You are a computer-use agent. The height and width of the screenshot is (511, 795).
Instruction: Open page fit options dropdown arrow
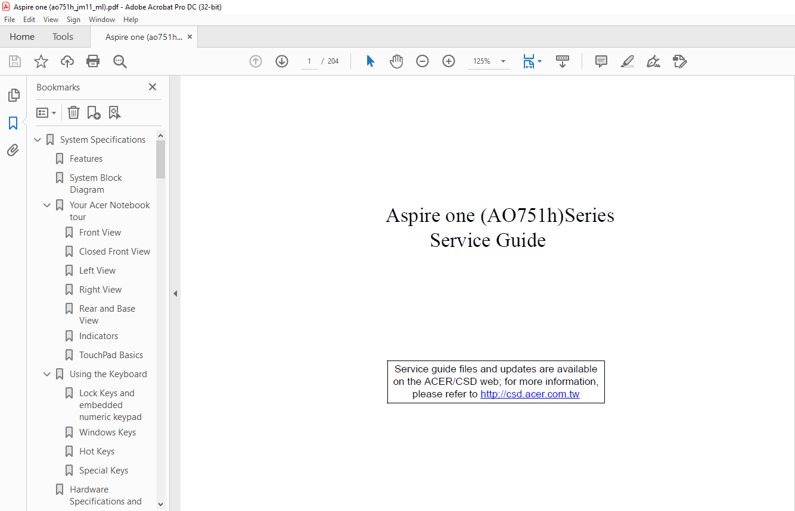539,61
